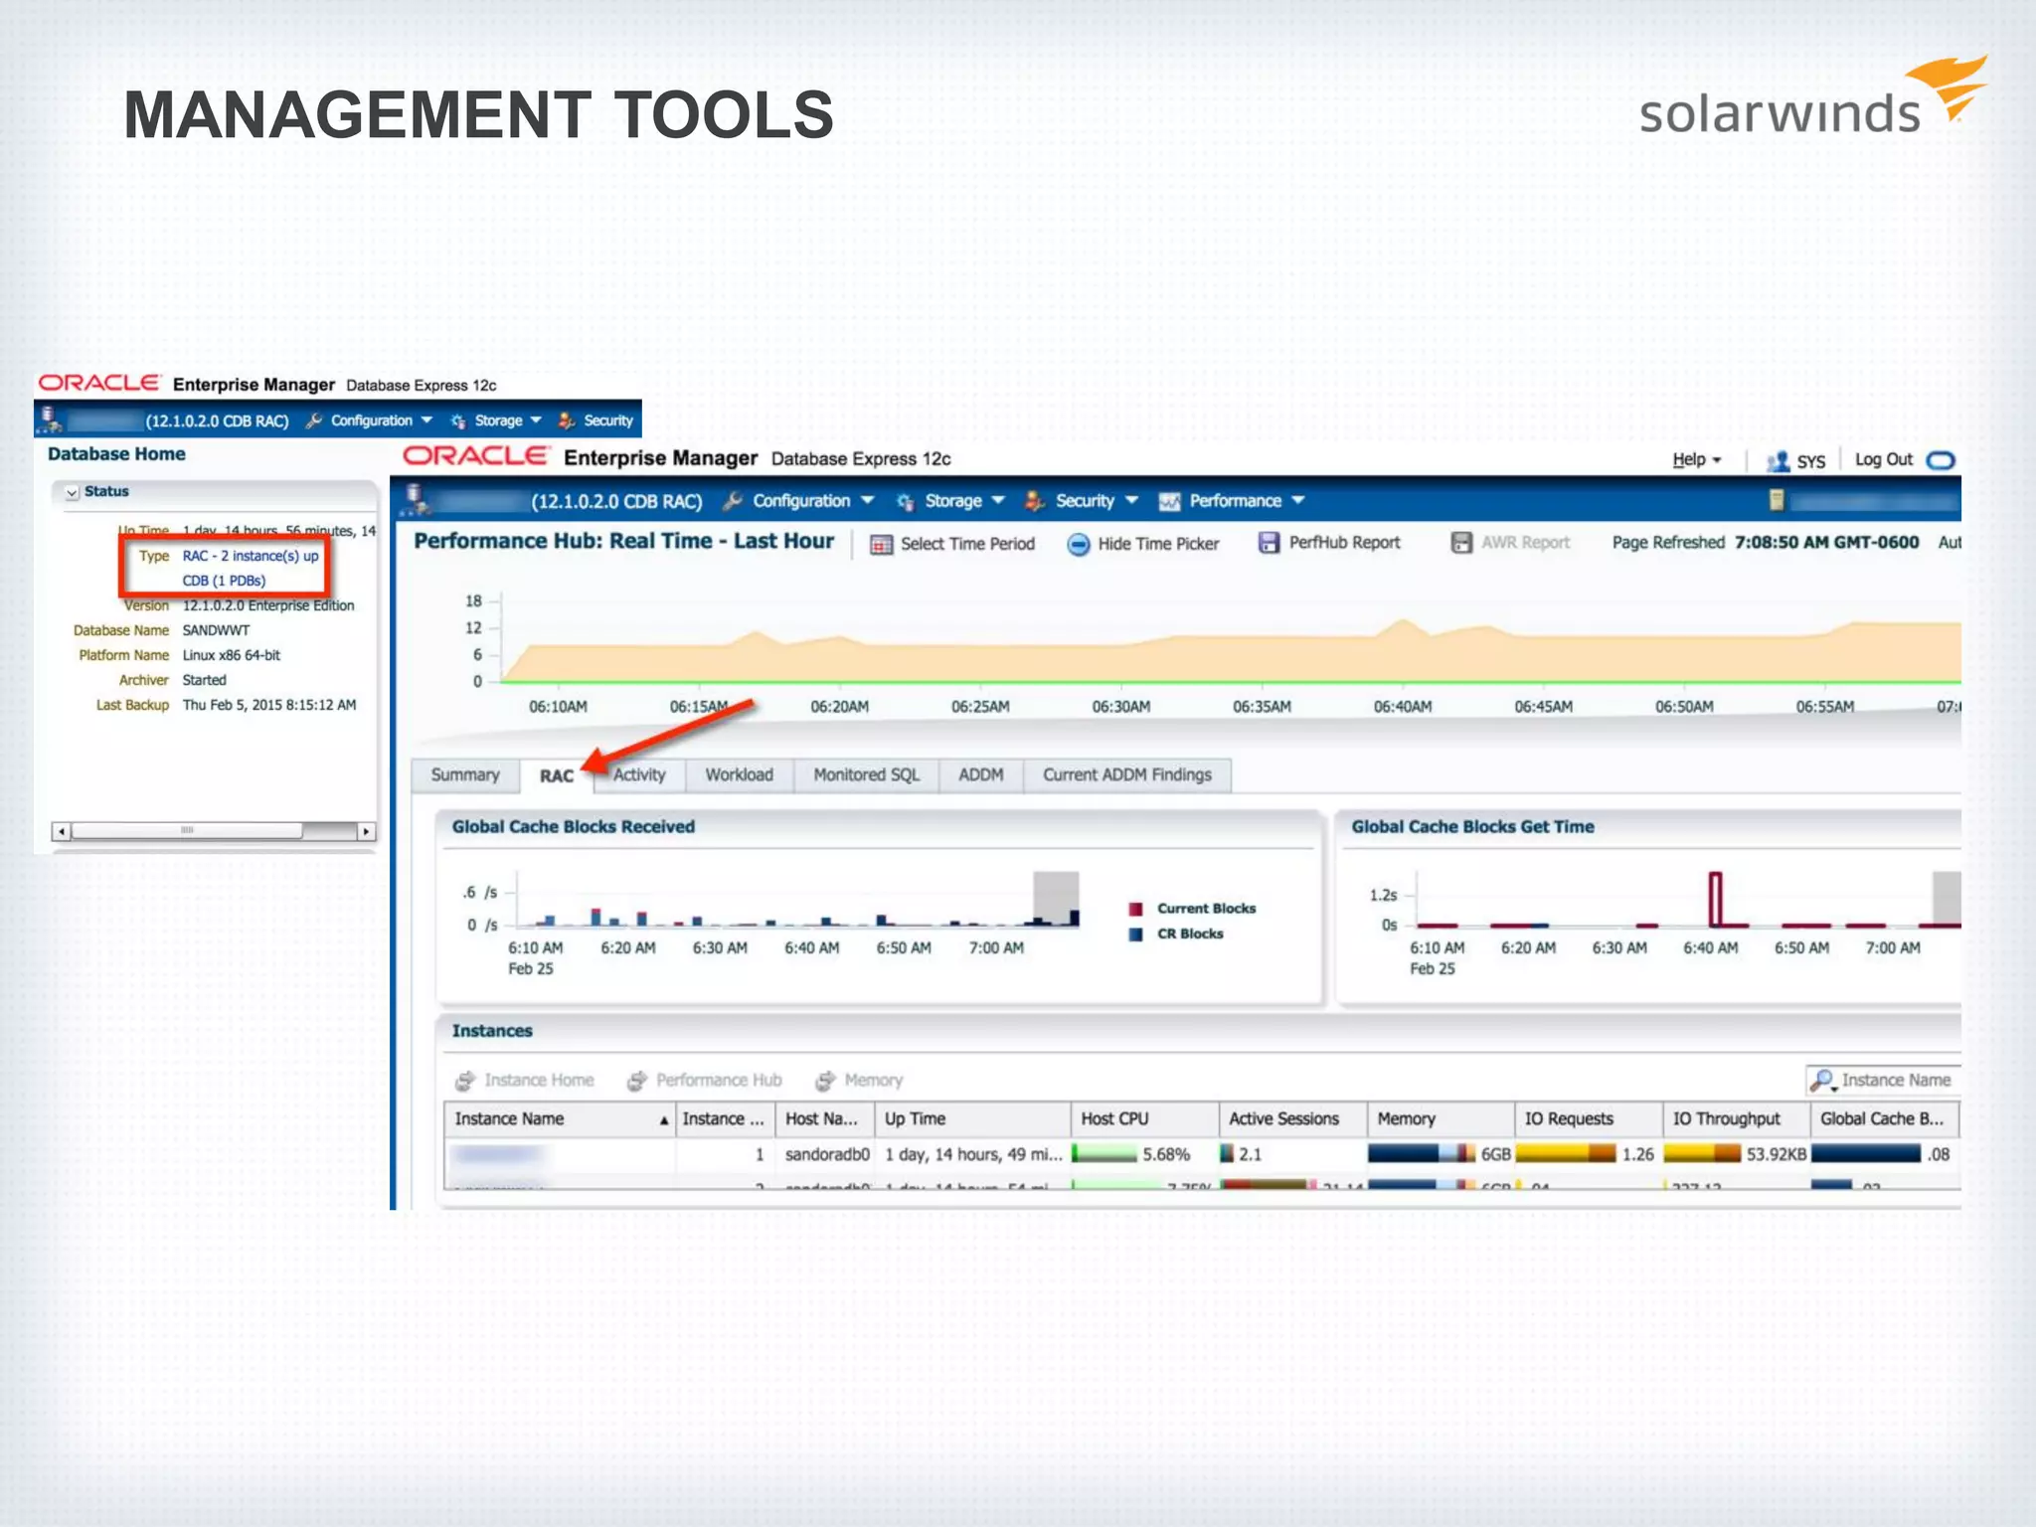The image size is (2036, 1527).
Task: Click the IO Throughput column header
Action: coord(1736,1119)
